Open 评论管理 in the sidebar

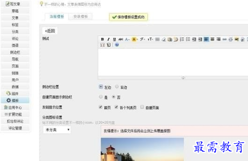(15, 128)
